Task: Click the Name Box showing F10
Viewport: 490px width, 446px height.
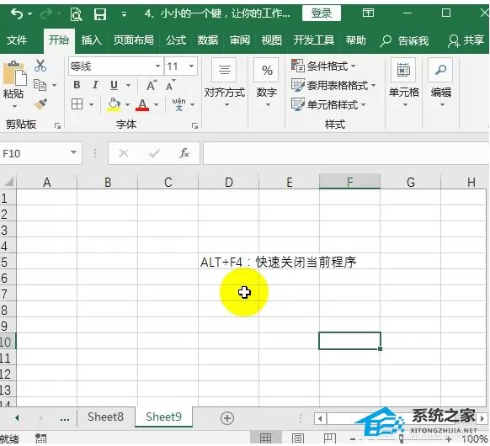Action: (35, 153)
